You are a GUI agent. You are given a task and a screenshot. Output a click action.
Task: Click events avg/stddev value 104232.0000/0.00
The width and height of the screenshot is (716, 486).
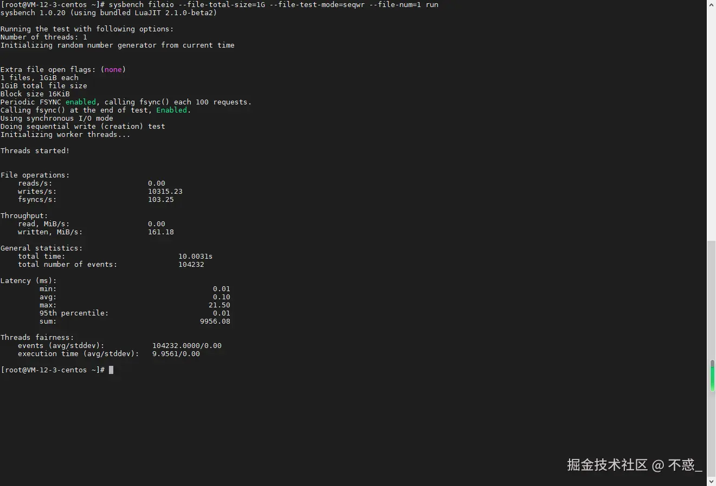187,345
